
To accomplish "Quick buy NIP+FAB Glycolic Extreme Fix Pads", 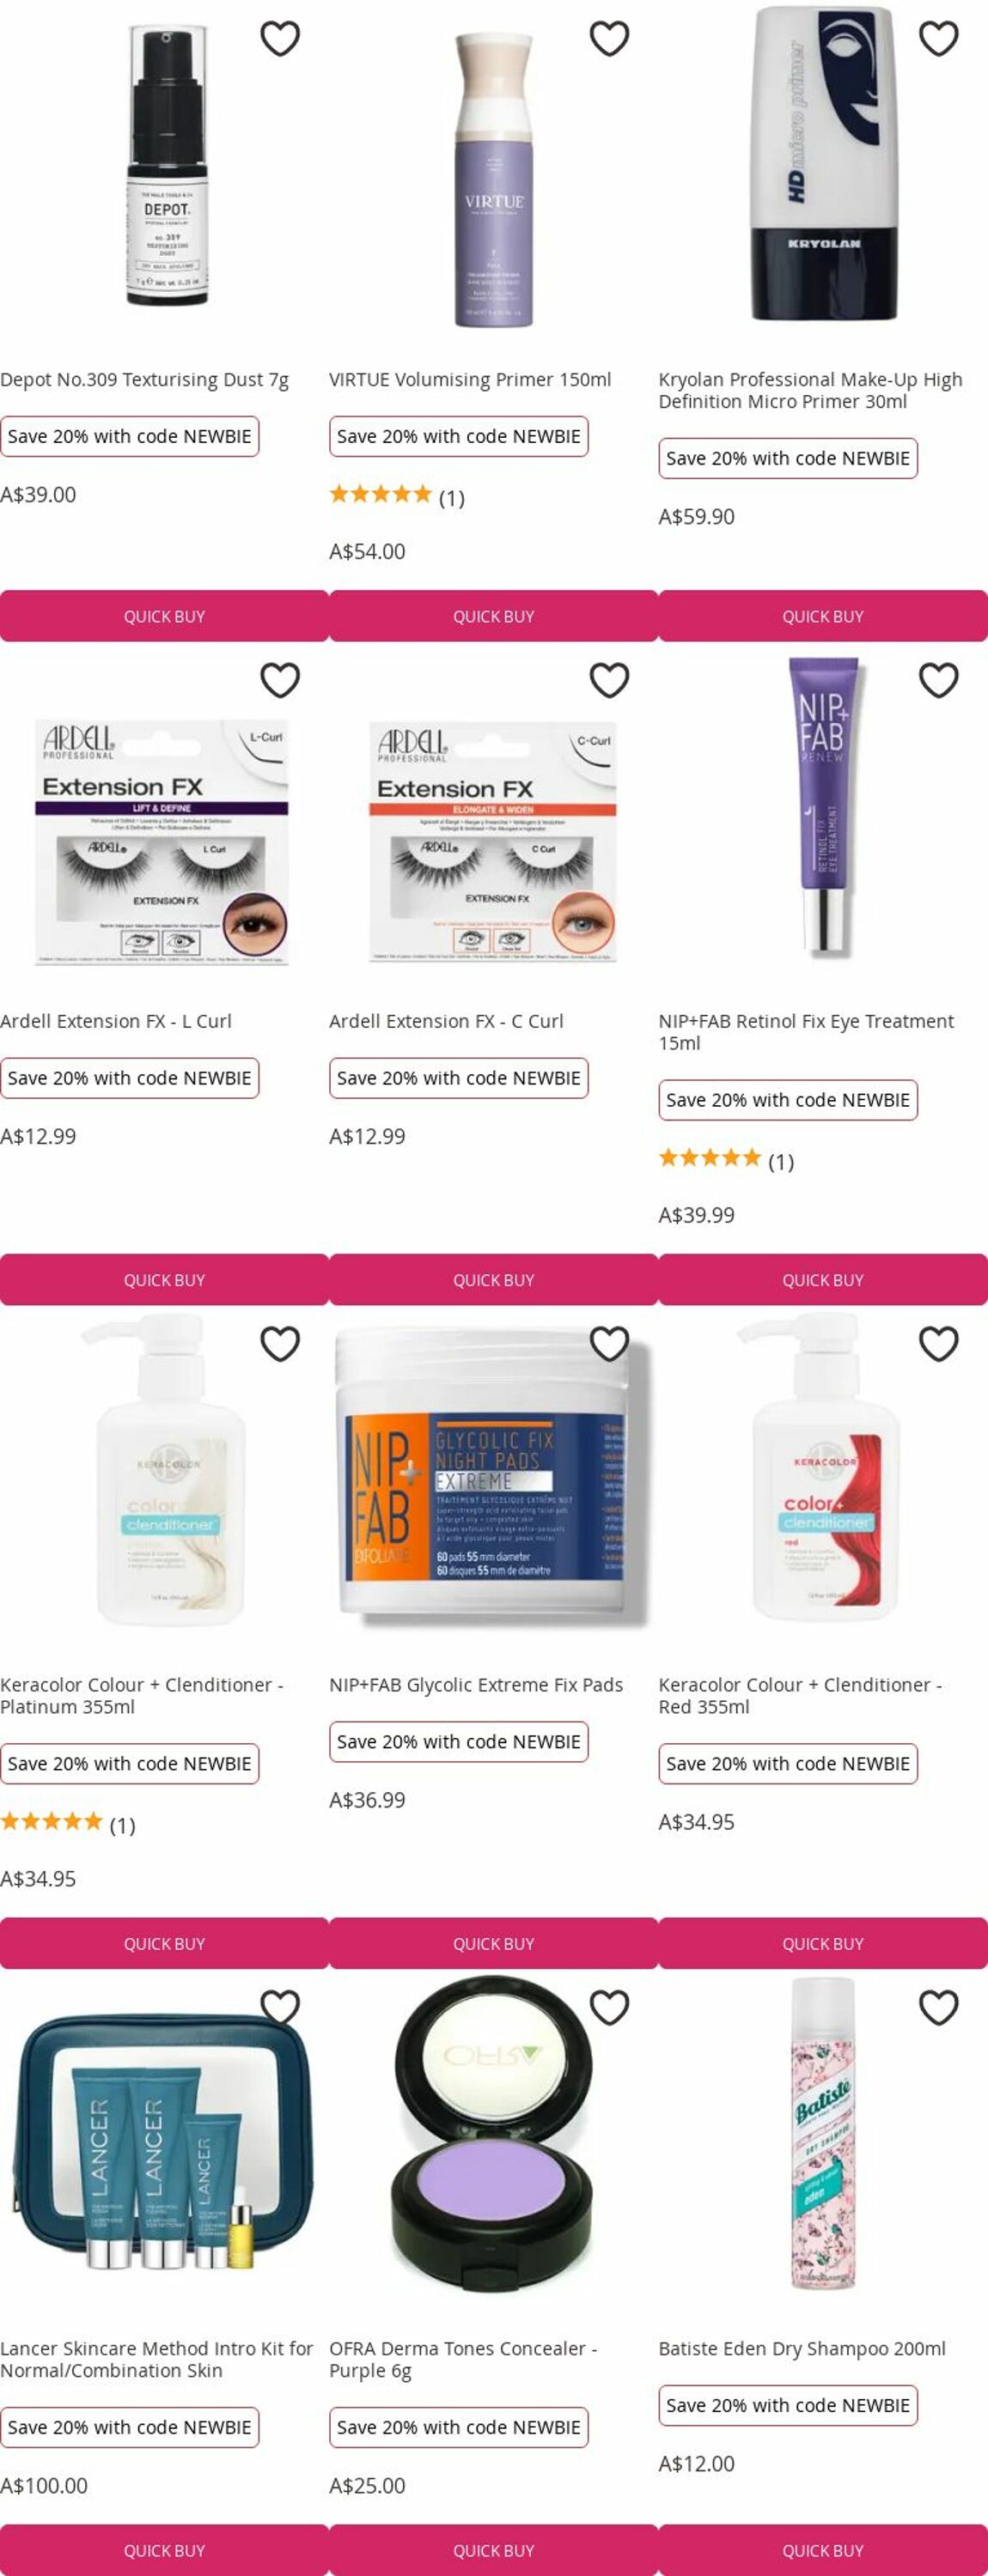I will (493, 1943).
